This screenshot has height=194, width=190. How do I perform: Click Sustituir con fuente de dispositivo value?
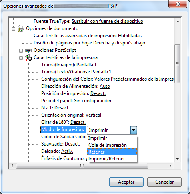[107, 21]
